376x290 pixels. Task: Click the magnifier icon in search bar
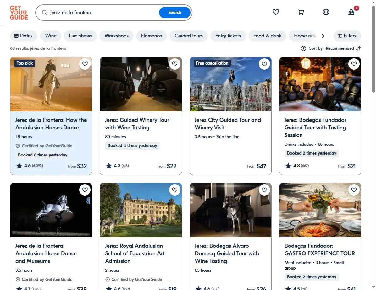(x=45, y=13)
